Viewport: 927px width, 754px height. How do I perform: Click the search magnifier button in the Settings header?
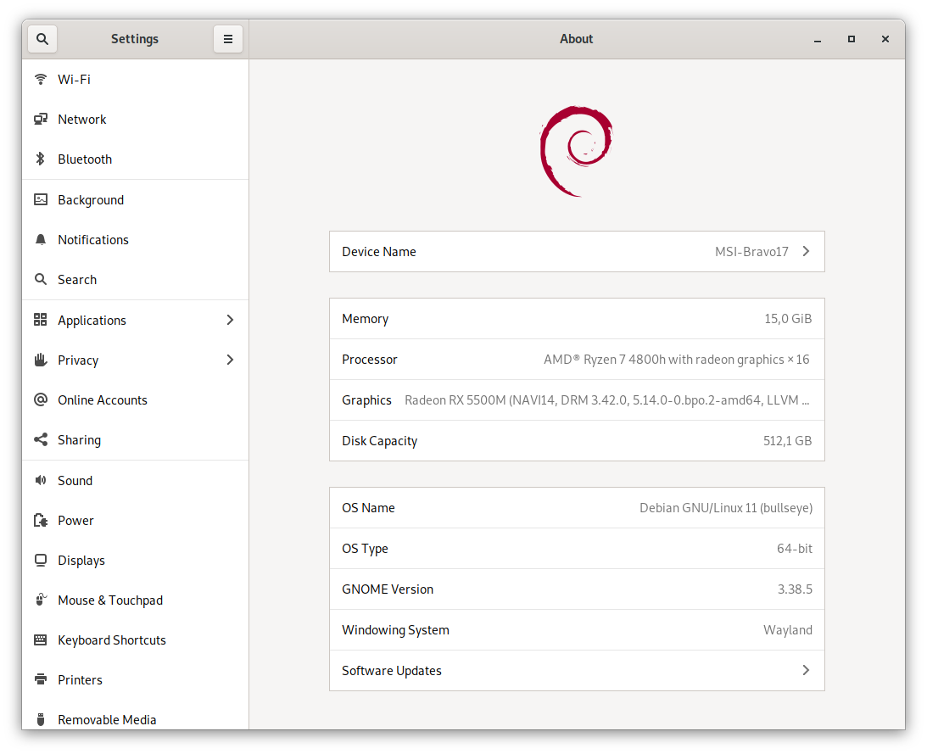pyautogui.click(x=42, y=39)
